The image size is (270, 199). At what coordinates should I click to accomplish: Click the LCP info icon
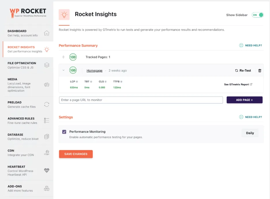tap(77, 82)
